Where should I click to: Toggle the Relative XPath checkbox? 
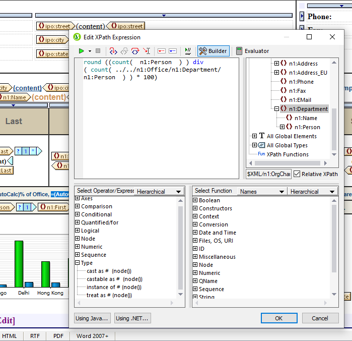[297, 174]
